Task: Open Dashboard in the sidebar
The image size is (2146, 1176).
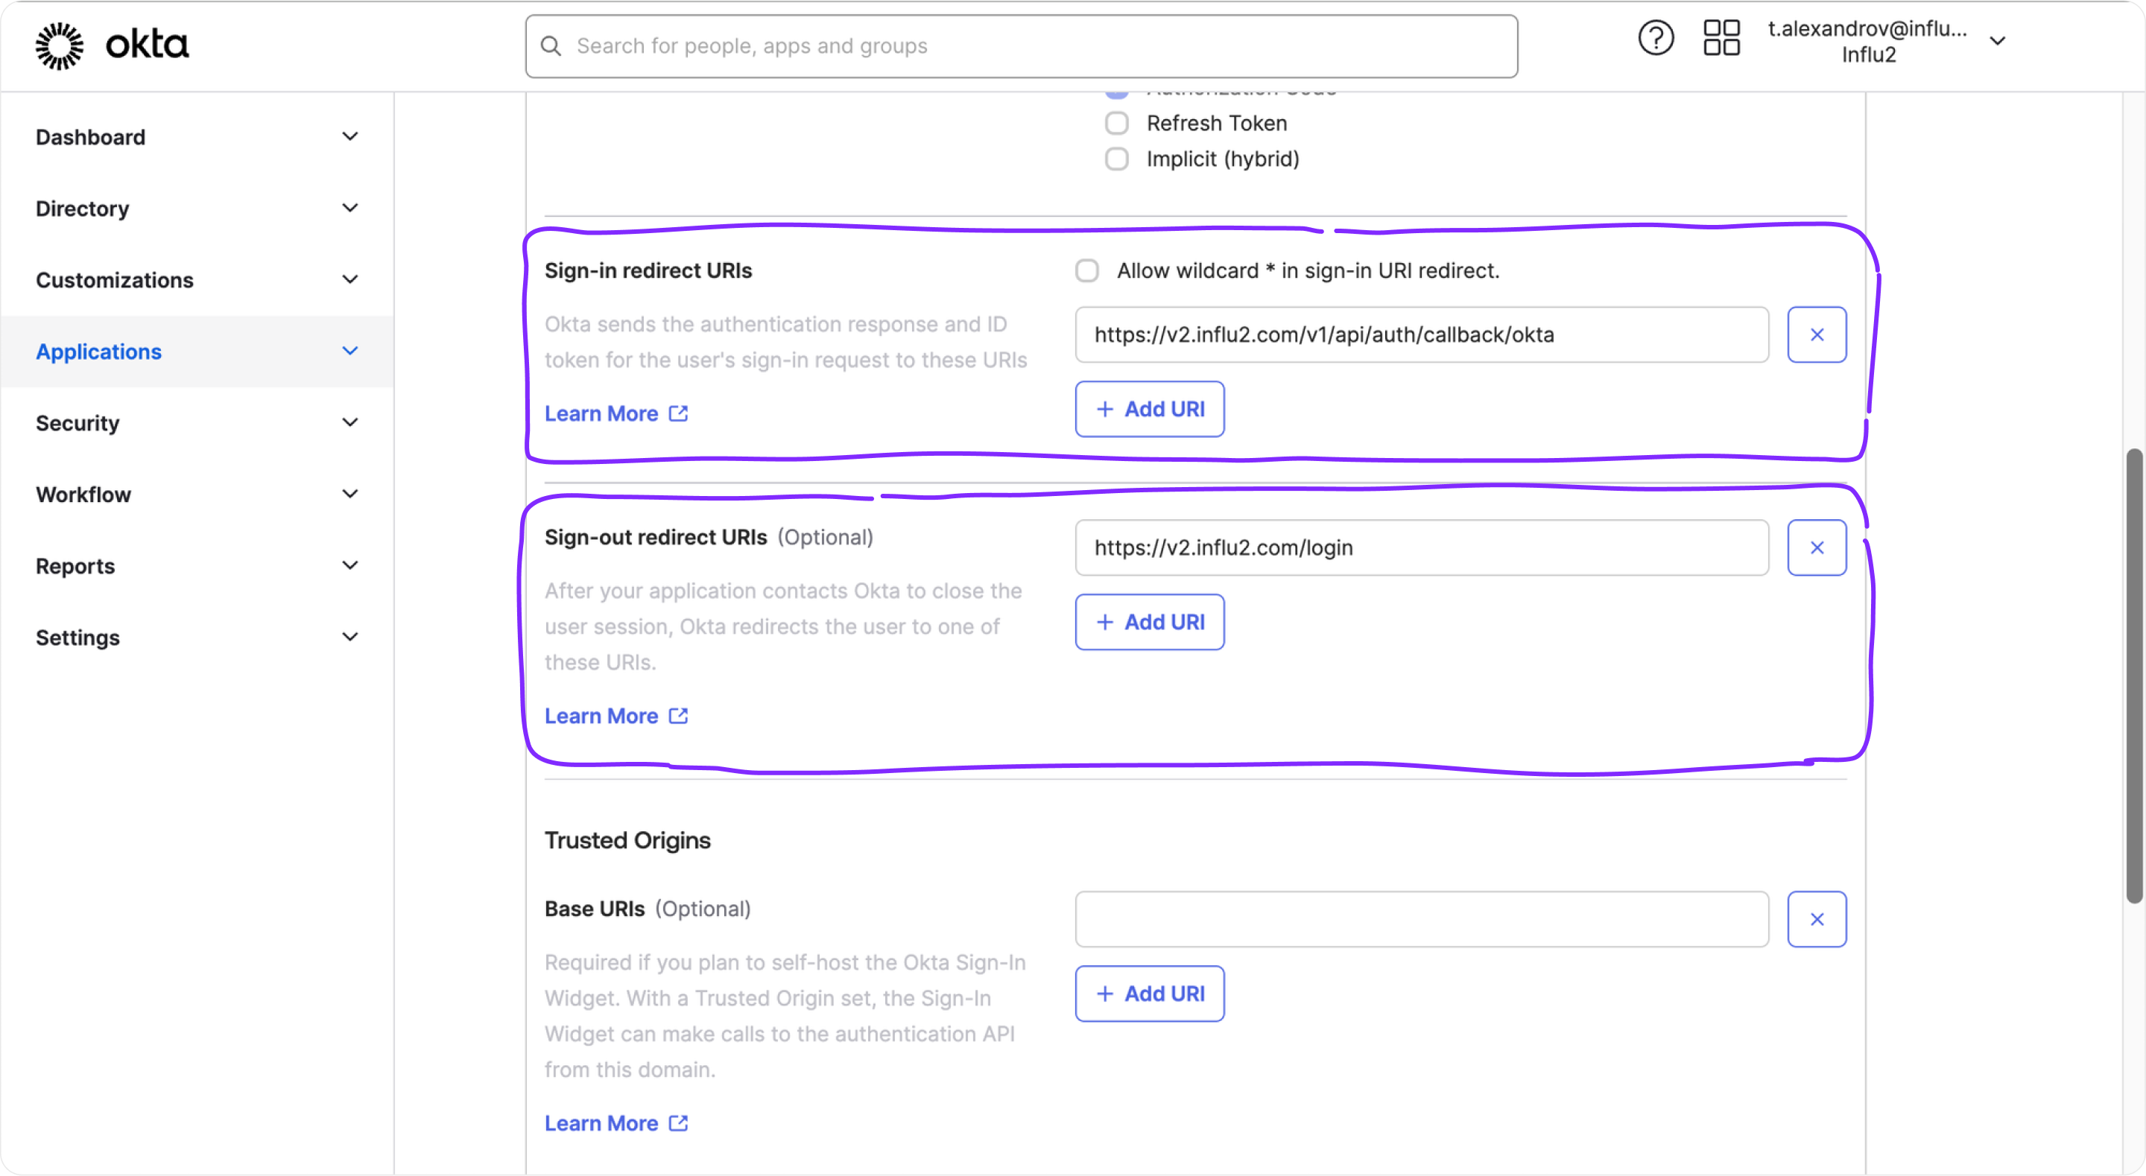Action: [90, 136]
